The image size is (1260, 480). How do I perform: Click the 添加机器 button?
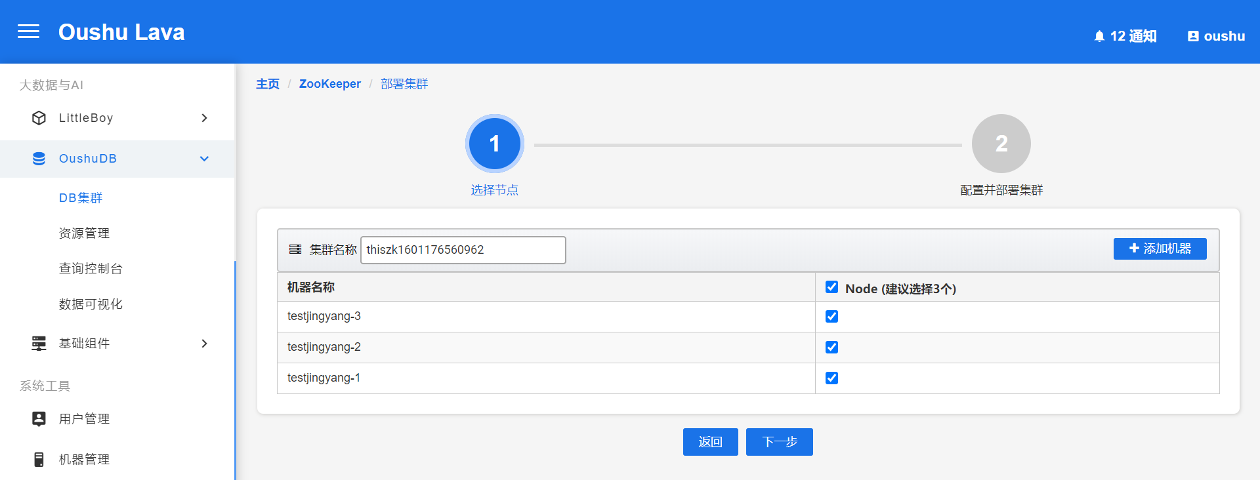(1160, 249)
